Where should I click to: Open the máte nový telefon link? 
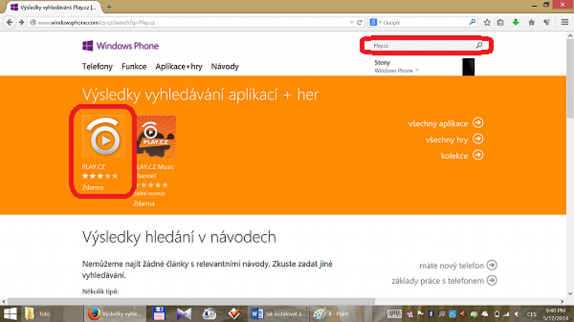(x=451, y=265)
